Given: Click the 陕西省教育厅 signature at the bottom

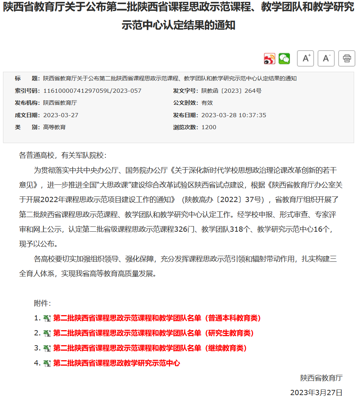Looking at the screenshot, I should click(321, 378).
